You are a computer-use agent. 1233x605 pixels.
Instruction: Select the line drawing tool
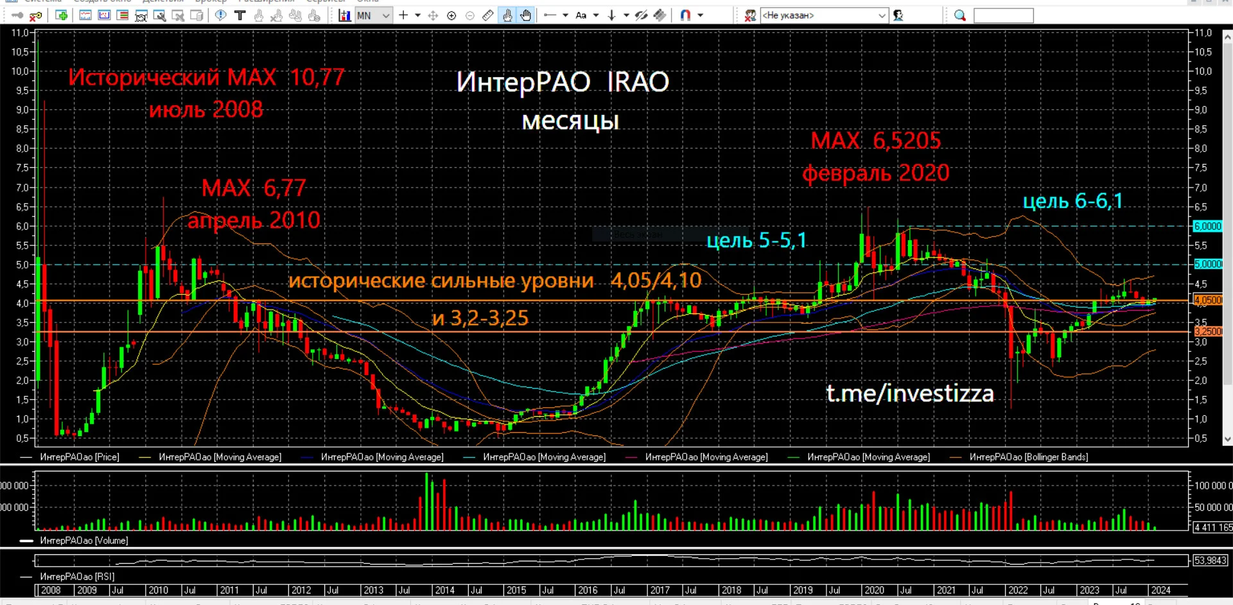pos(550,15)
